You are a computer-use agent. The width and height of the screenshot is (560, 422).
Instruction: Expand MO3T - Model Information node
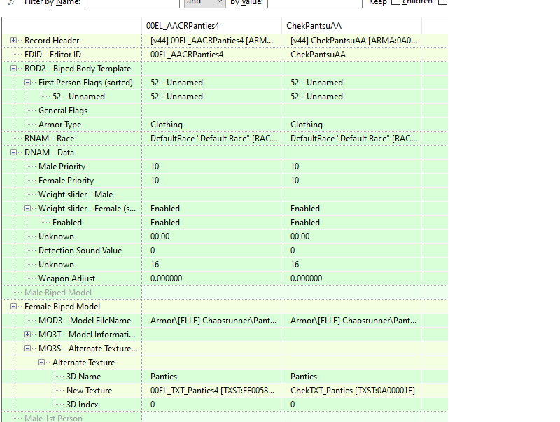click(x=27, y=335)
